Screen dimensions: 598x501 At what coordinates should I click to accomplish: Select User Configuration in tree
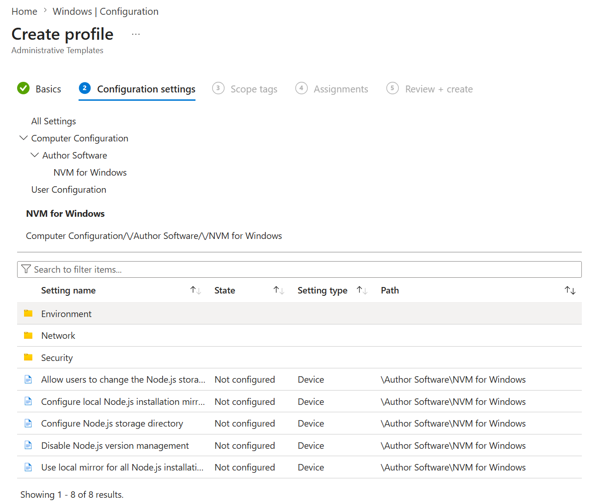tap(69, 189)
